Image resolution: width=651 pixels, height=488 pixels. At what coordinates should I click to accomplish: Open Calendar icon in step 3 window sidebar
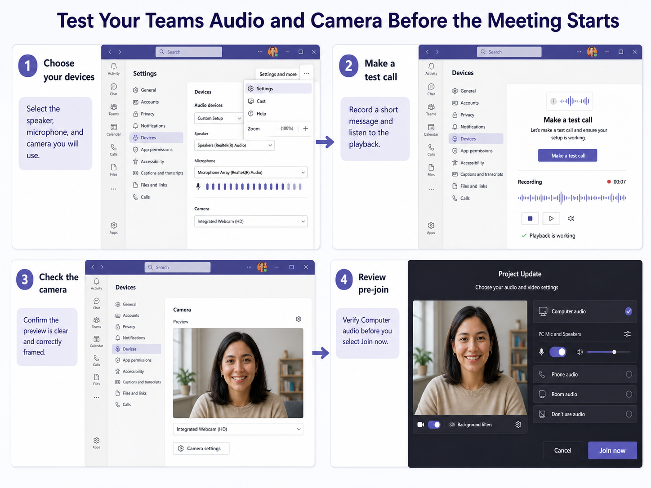coord(96,342)
